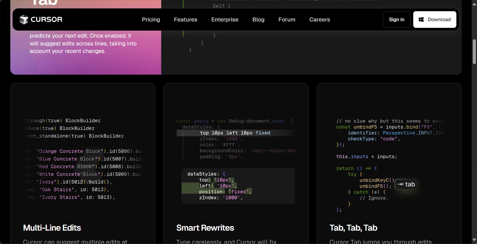Click the "unbindF5();" code line
The width and height of the screenshot is (477, 244).
coord(375,186)
